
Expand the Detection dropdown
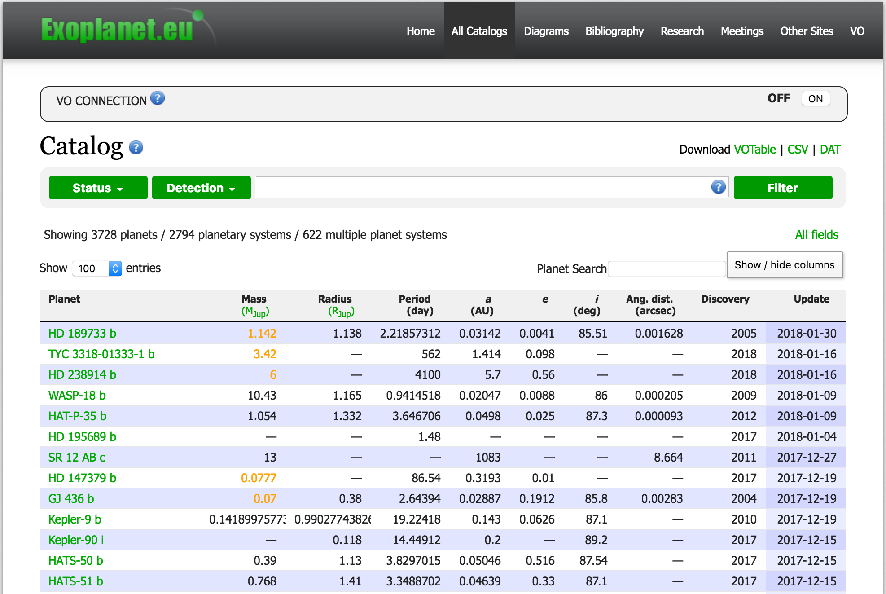(x=201, y=188)
